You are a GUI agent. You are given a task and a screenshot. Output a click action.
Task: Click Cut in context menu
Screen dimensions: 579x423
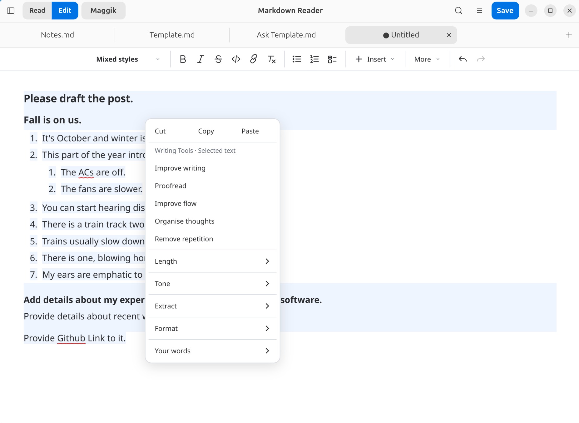click(160, 131)
